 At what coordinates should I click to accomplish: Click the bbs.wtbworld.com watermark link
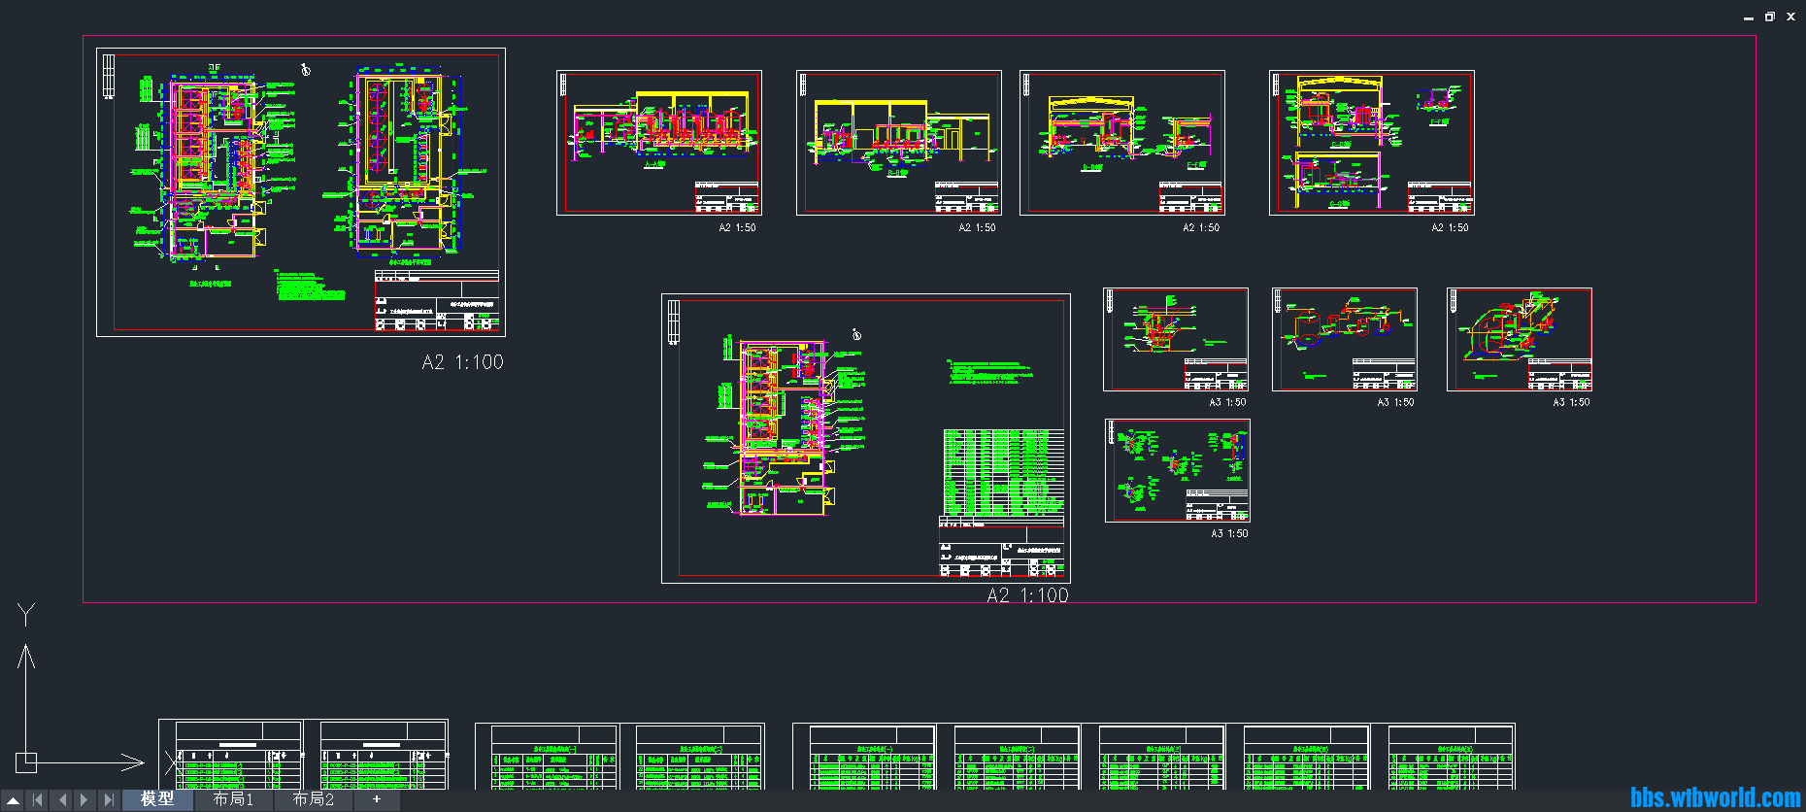click(x=1715, y=797)
